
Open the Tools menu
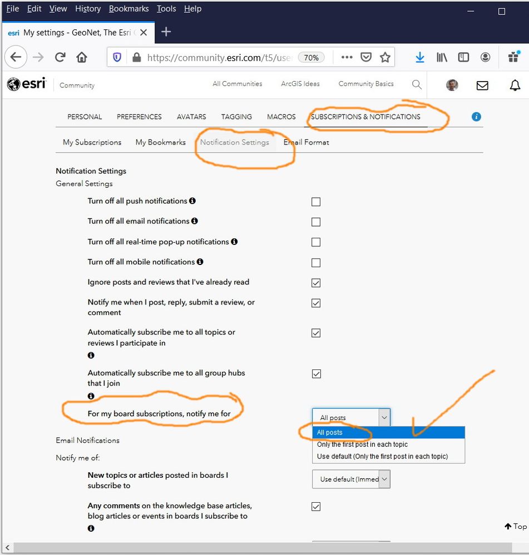pos(166,8)
